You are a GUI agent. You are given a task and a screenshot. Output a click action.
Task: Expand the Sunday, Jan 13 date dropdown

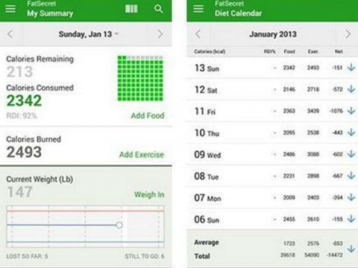click(89, 34)
